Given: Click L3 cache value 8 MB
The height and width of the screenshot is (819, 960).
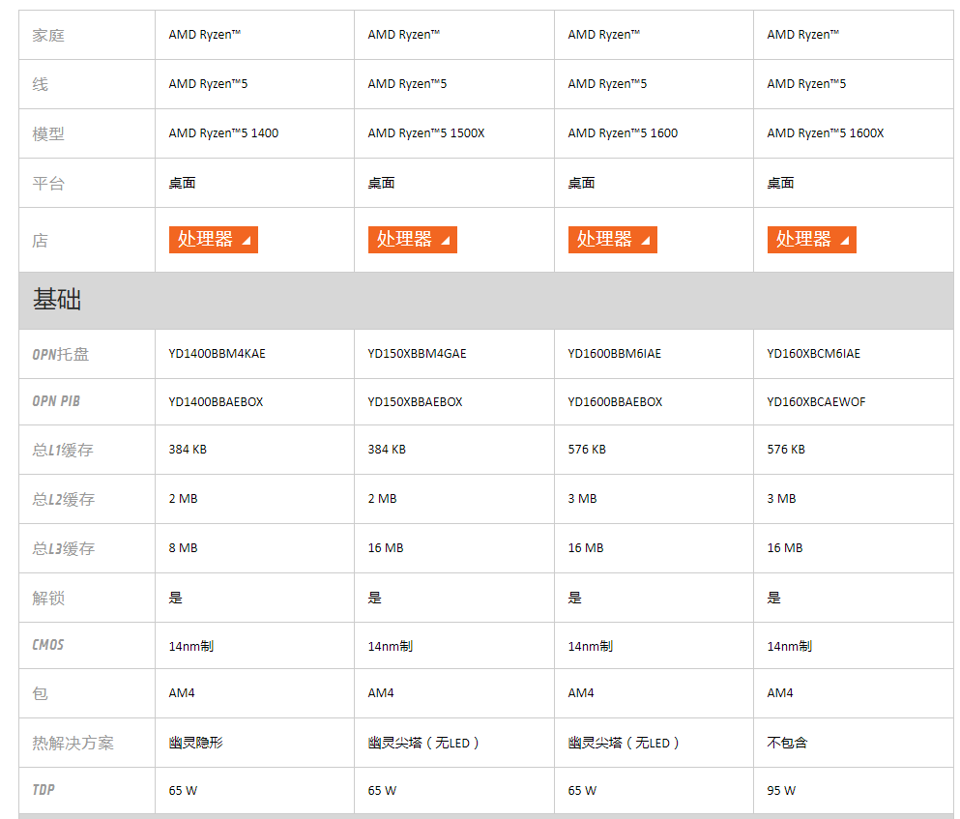Looking at the screenshot, I should click(x=183, y=547).
